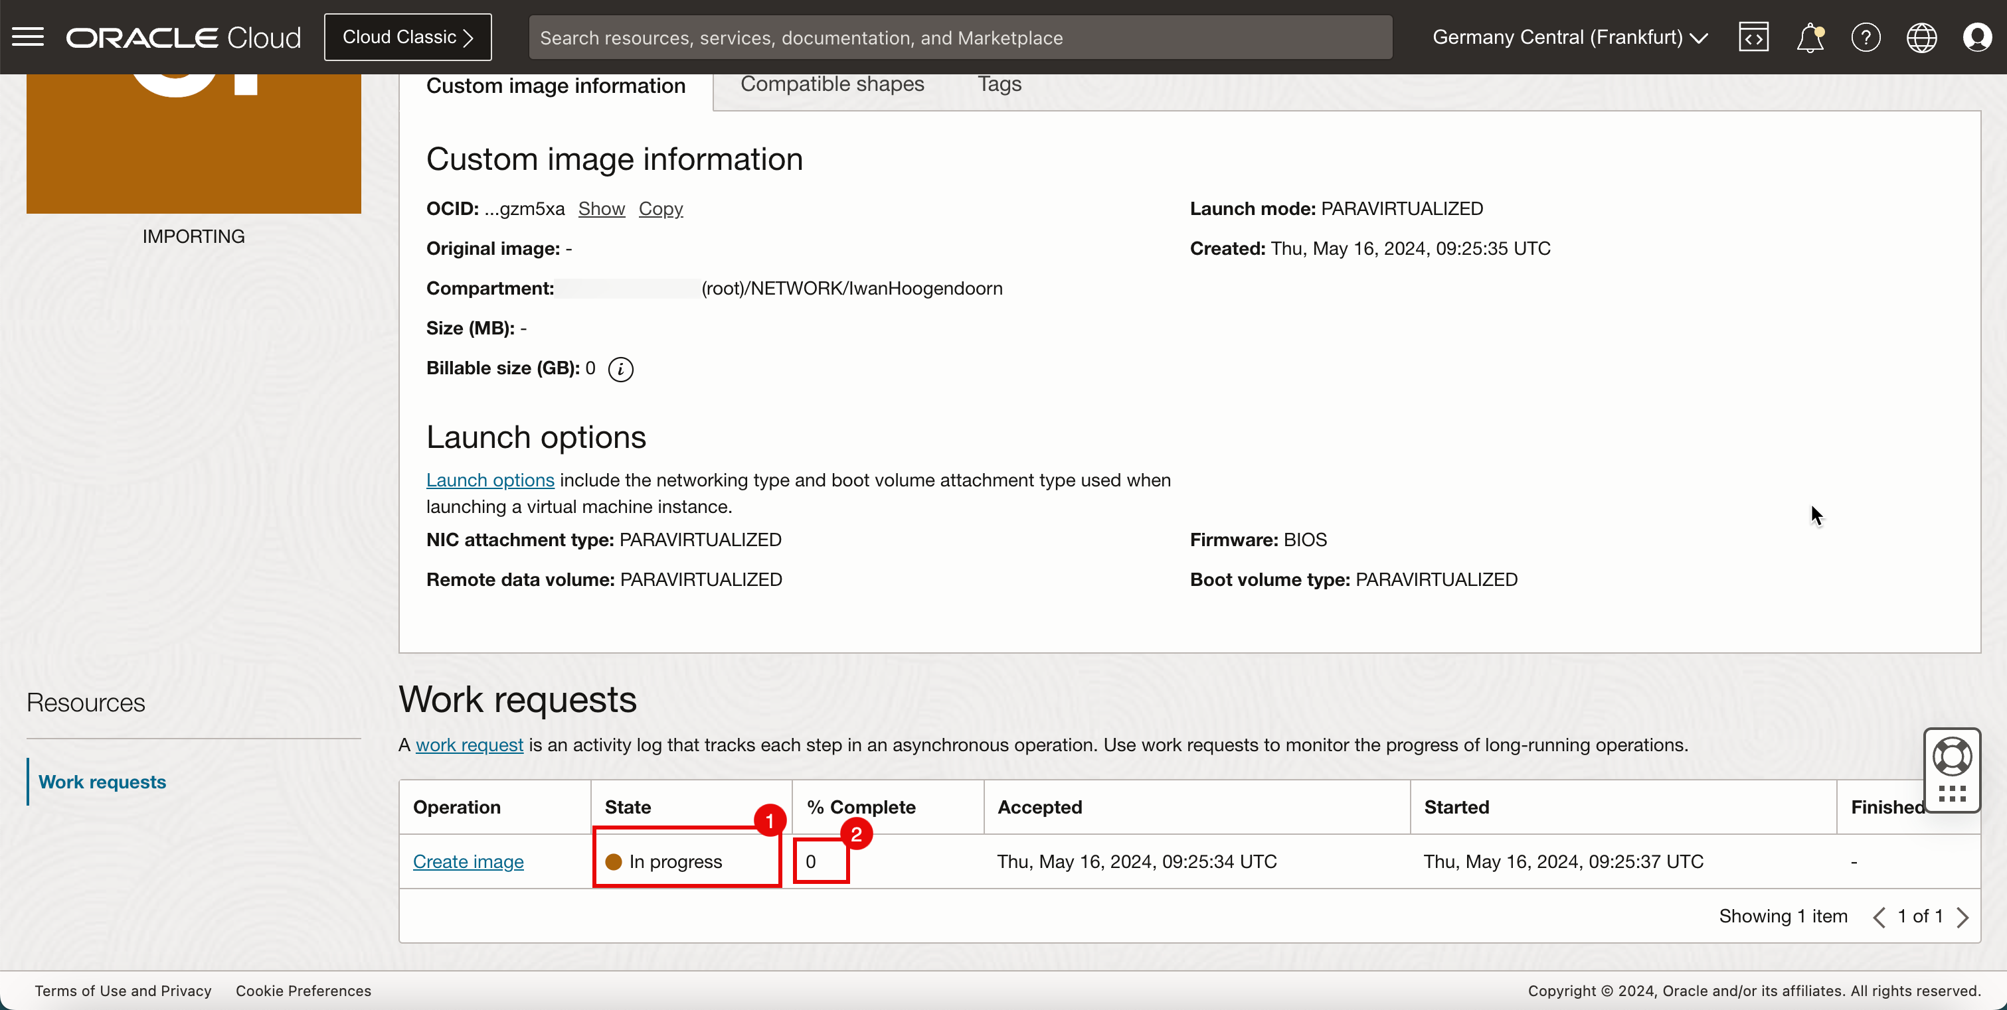The width and height of the screenshot is (2007, 1010).
Task: Click the search resources input field
Action: tap(959, 36)
